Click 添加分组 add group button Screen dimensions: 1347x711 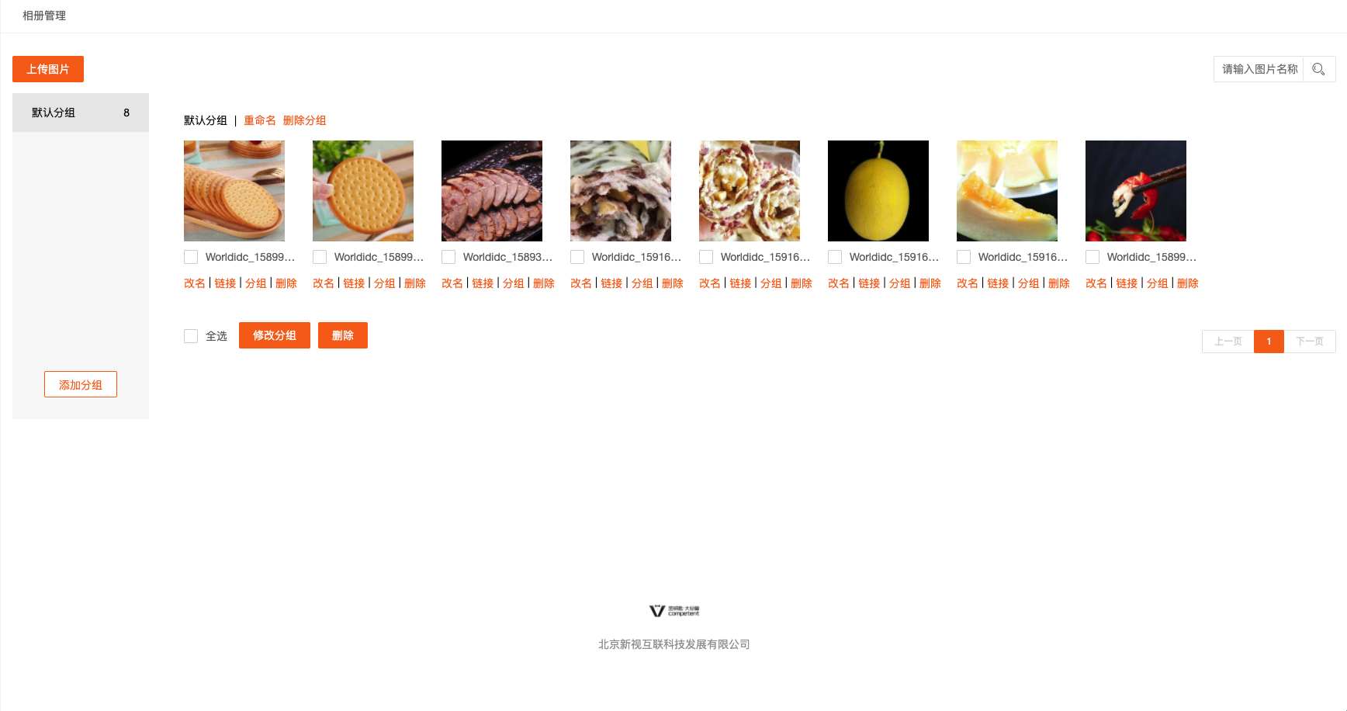(x=81, y=384)
